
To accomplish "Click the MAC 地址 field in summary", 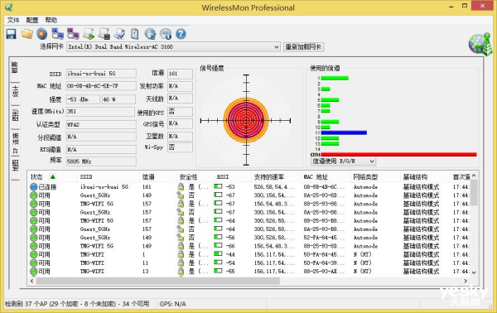I will 101,86.
